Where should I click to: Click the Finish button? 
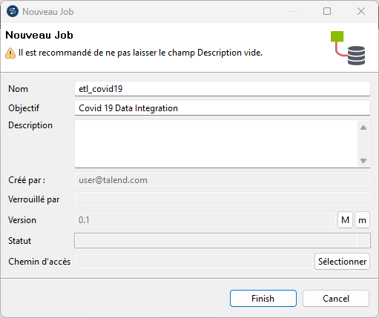pyautogui.click(x=263, y=299)
